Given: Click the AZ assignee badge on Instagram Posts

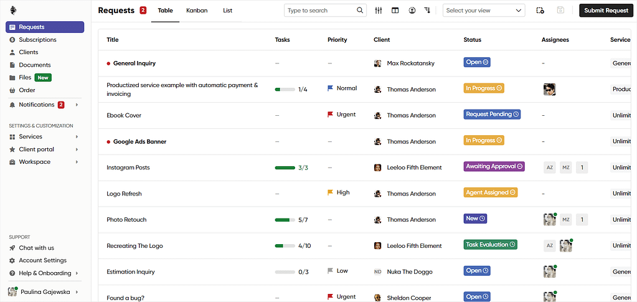Looking at the screenshot, I should pos(550,168).
